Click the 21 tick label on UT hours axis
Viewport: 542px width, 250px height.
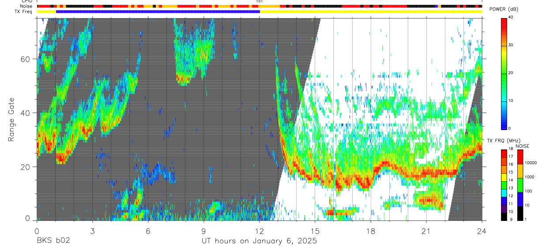[x=426, y=231]
